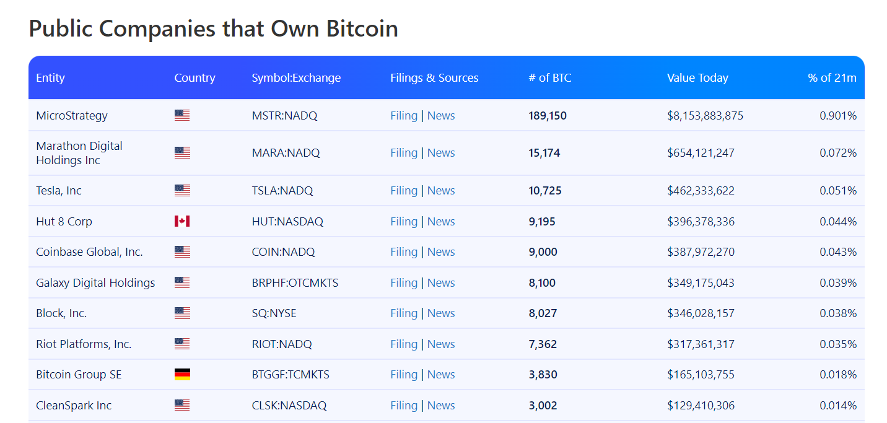Click the Entity column header

pyautogui.click(x=50, y=78)
